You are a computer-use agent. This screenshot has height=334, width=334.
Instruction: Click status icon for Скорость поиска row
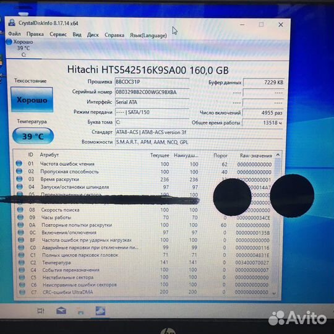click(20, 210)
